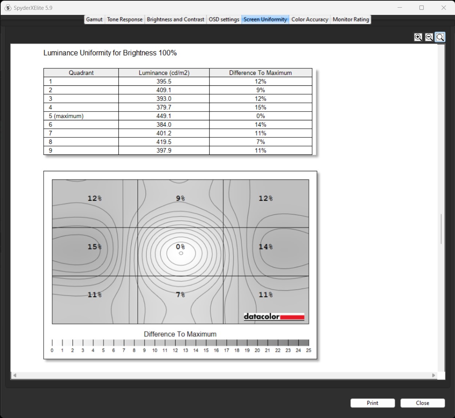Click the darkest swatch labeled 25 in legend
Screen dimensions: 455x418
click(304, 343)
